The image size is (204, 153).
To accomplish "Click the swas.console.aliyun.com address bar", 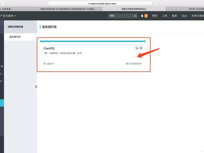I will point(102,3).
